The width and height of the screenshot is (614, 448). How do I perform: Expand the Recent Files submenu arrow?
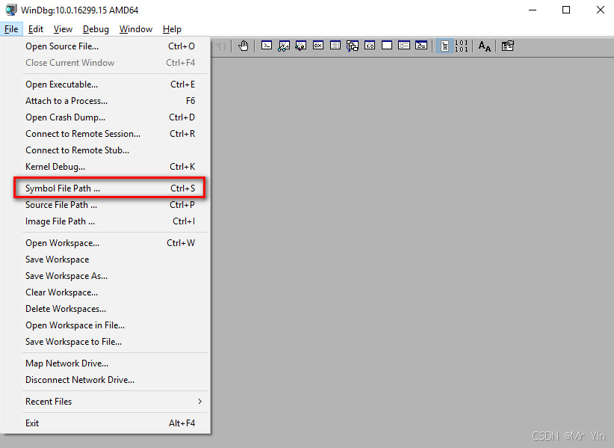[x=199, y=402]
